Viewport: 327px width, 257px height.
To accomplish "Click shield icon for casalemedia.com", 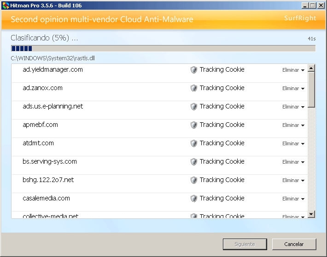I will pyautogui.click(x=194, y=199).
